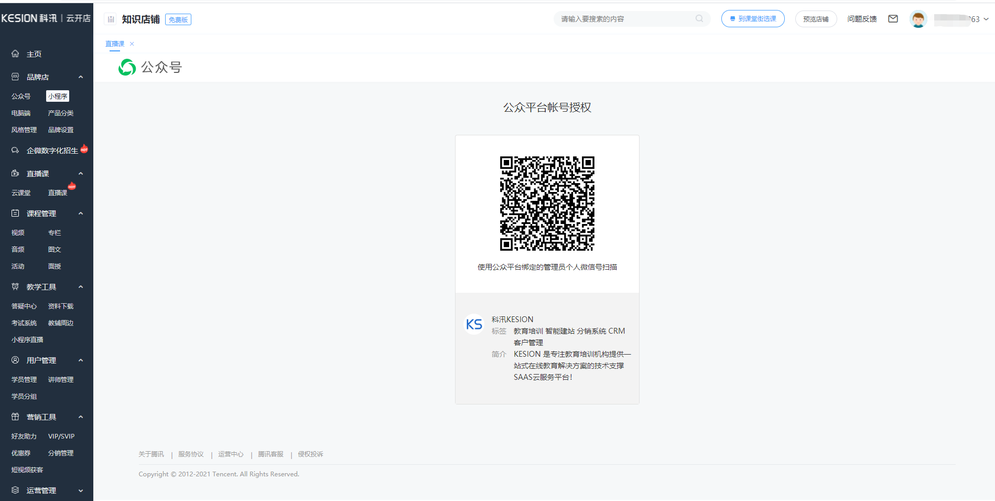
Task: Click the 营销工具 gift icon
Action: 15,417
